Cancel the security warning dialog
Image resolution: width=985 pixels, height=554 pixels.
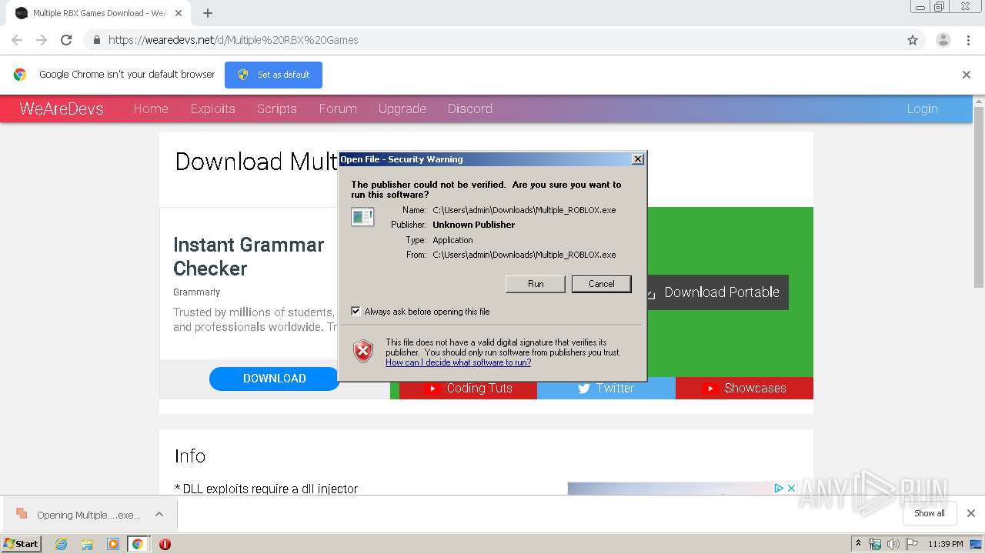(x=602, y=284)
